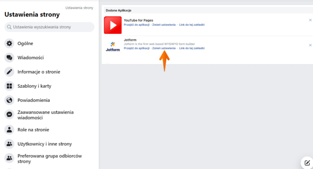This screenshot has width=313, height=169.
Task: Click the Wiadomości chat bubbles icon
Action: (x=9, y=57)
